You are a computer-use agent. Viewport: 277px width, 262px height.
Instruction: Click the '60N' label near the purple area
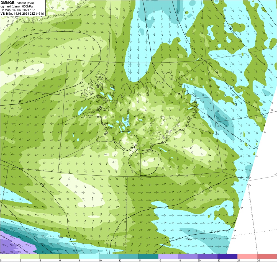pyautogui.click(x=61, y=238)
